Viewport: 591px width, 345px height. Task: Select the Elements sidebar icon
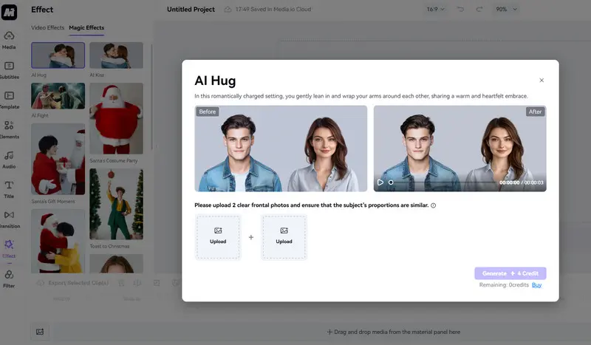(10, 129)
